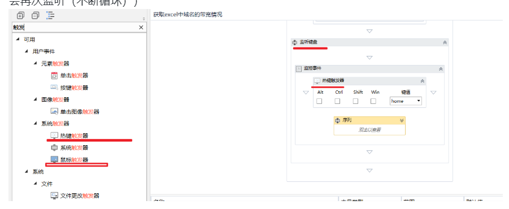Select the 热键触发器 icon in activity tree
This screenshot has width=509, height=209.
click(x=54, y=136)
